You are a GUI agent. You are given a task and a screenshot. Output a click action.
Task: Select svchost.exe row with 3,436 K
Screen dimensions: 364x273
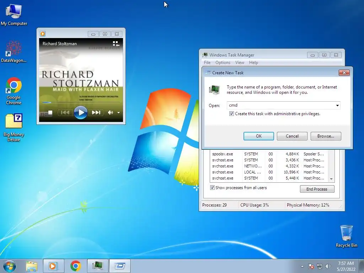click(x=269, y=160)
